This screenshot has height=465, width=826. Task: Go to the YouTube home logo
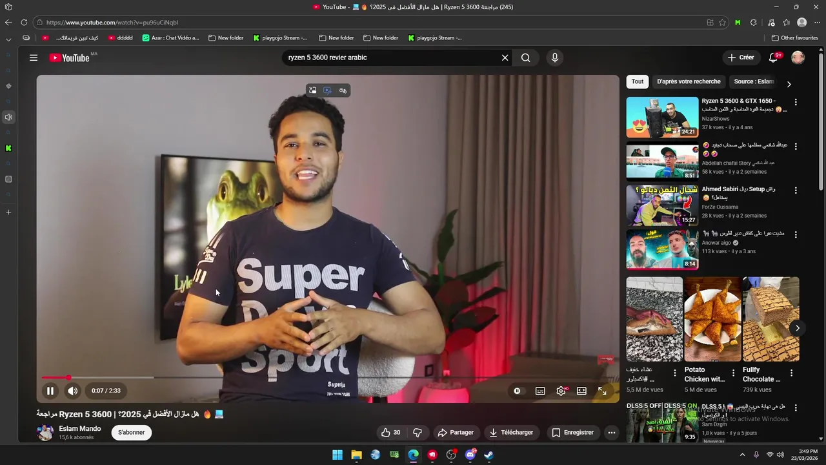point(70,57)
